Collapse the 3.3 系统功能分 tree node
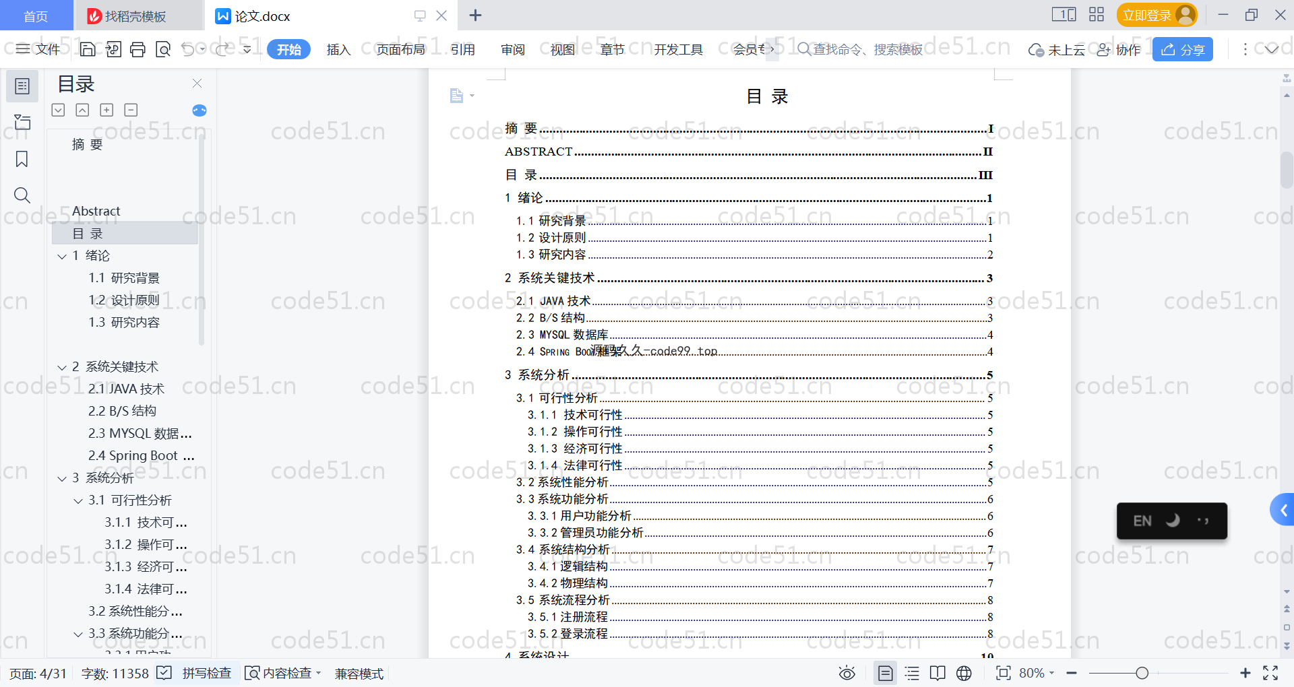Screen dimensions: 1294x687 pos(78,634)
